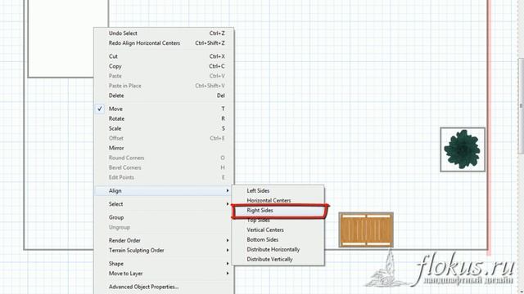This screenshot has width=524, height=294.
Task: Open the Select submenu
Action: [164, 204]
